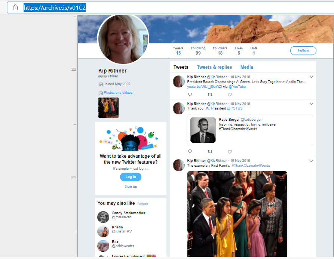
Task: Open the quoted Obama portrait image
Action: point(203,130)
